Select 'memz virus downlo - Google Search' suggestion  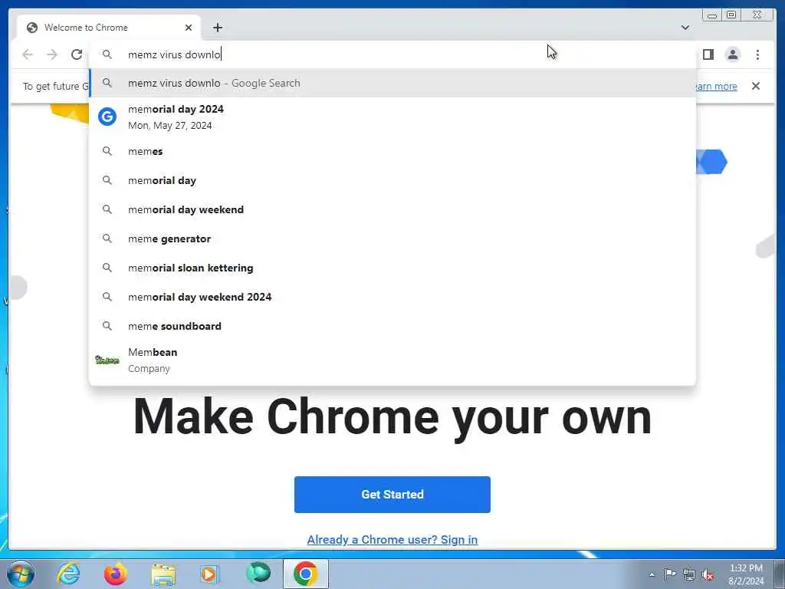[392, 83]
